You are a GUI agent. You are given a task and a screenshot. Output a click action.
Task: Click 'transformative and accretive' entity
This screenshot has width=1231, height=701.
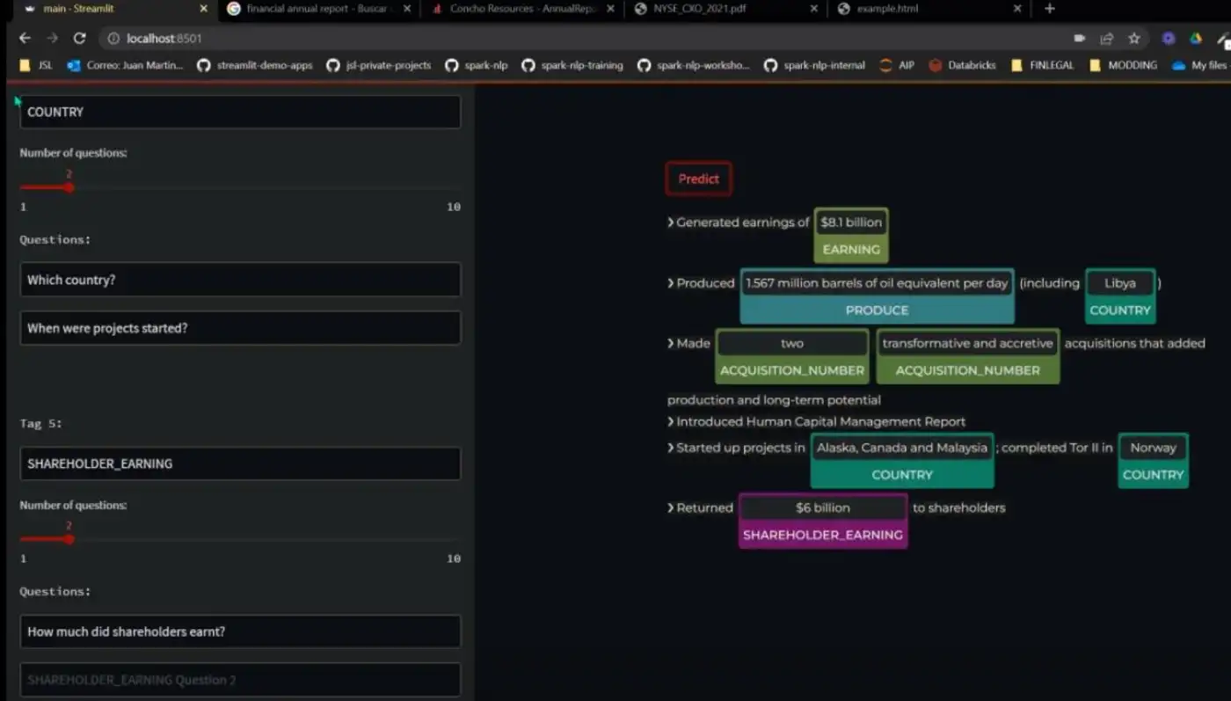tap(967, 356)
